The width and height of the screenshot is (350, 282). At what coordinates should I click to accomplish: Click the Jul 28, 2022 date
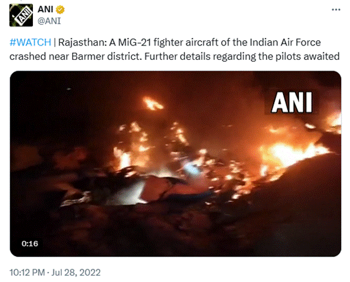[x=76, y=273]
